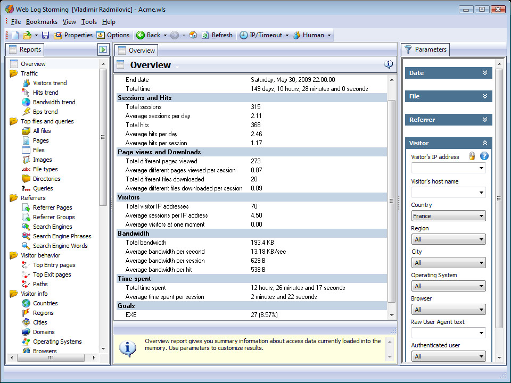Click the info icon in Overview header
511x383 pixels.
389,64
